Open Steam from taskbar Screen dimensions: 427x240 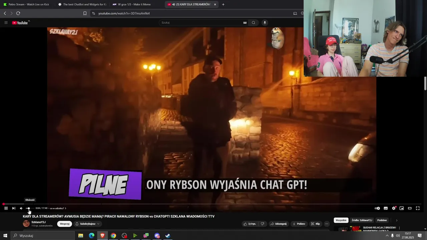[x=168, y=236]
